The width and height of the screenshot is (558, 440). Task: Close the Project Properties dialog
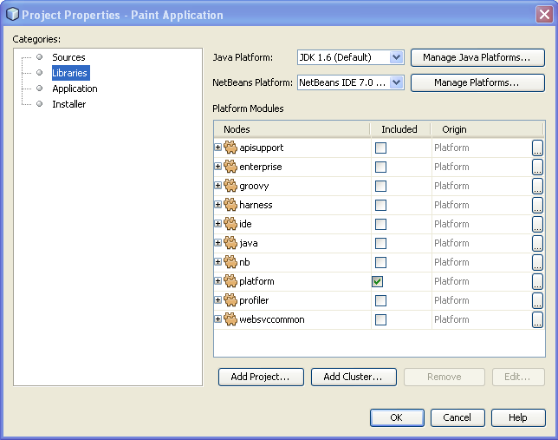pos(542,14)
